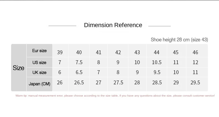219x117 pixels.
Task: Click US size 10.5 cell
Action: pos(157,62)
